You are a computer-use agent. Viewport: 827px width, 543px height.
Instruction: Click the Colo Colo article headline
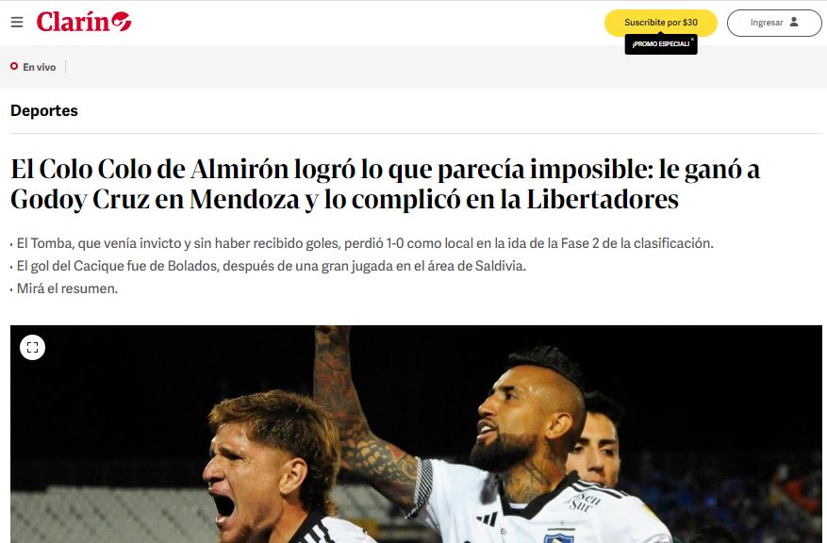click(385, 184)
